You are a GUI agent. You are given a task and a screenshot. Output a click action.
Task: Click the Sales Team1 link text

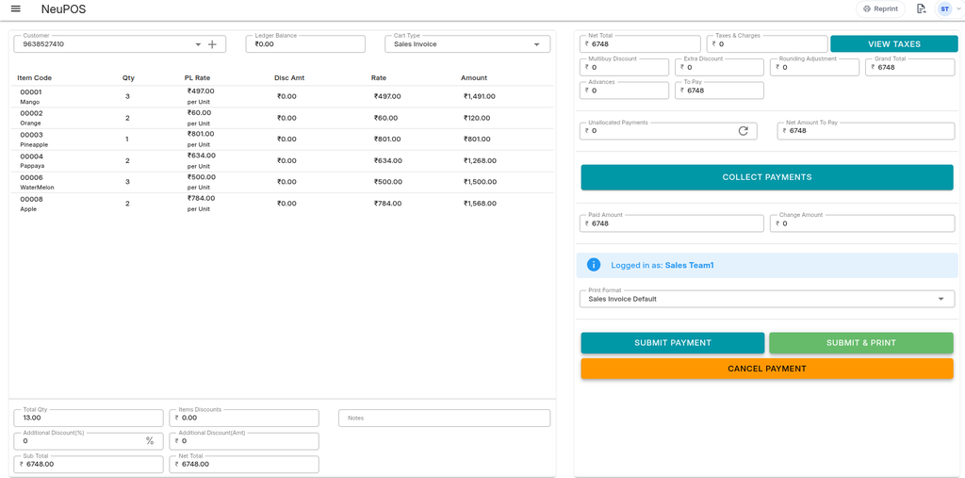point(689,266)
